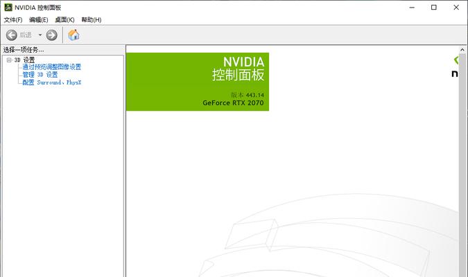Screen dimensions: 468x277
Task: Click the scrollbar up arrow on right
Action: tap(462, 50)
